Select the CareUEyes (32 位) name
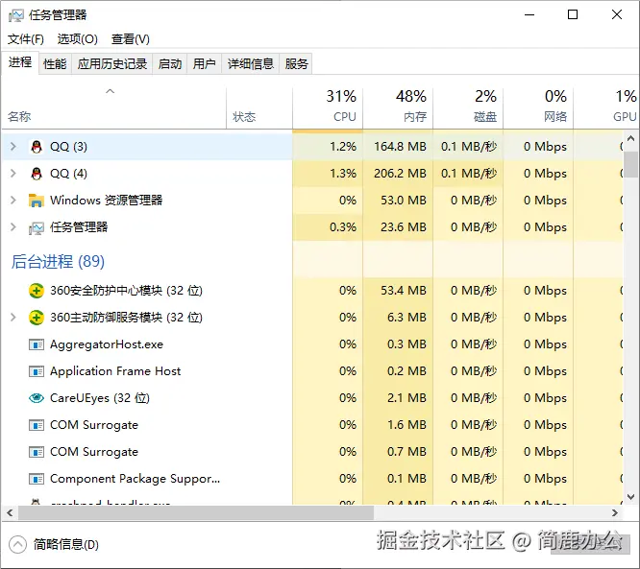This screenshot has width=640, height=569. (x=100, y=398)
